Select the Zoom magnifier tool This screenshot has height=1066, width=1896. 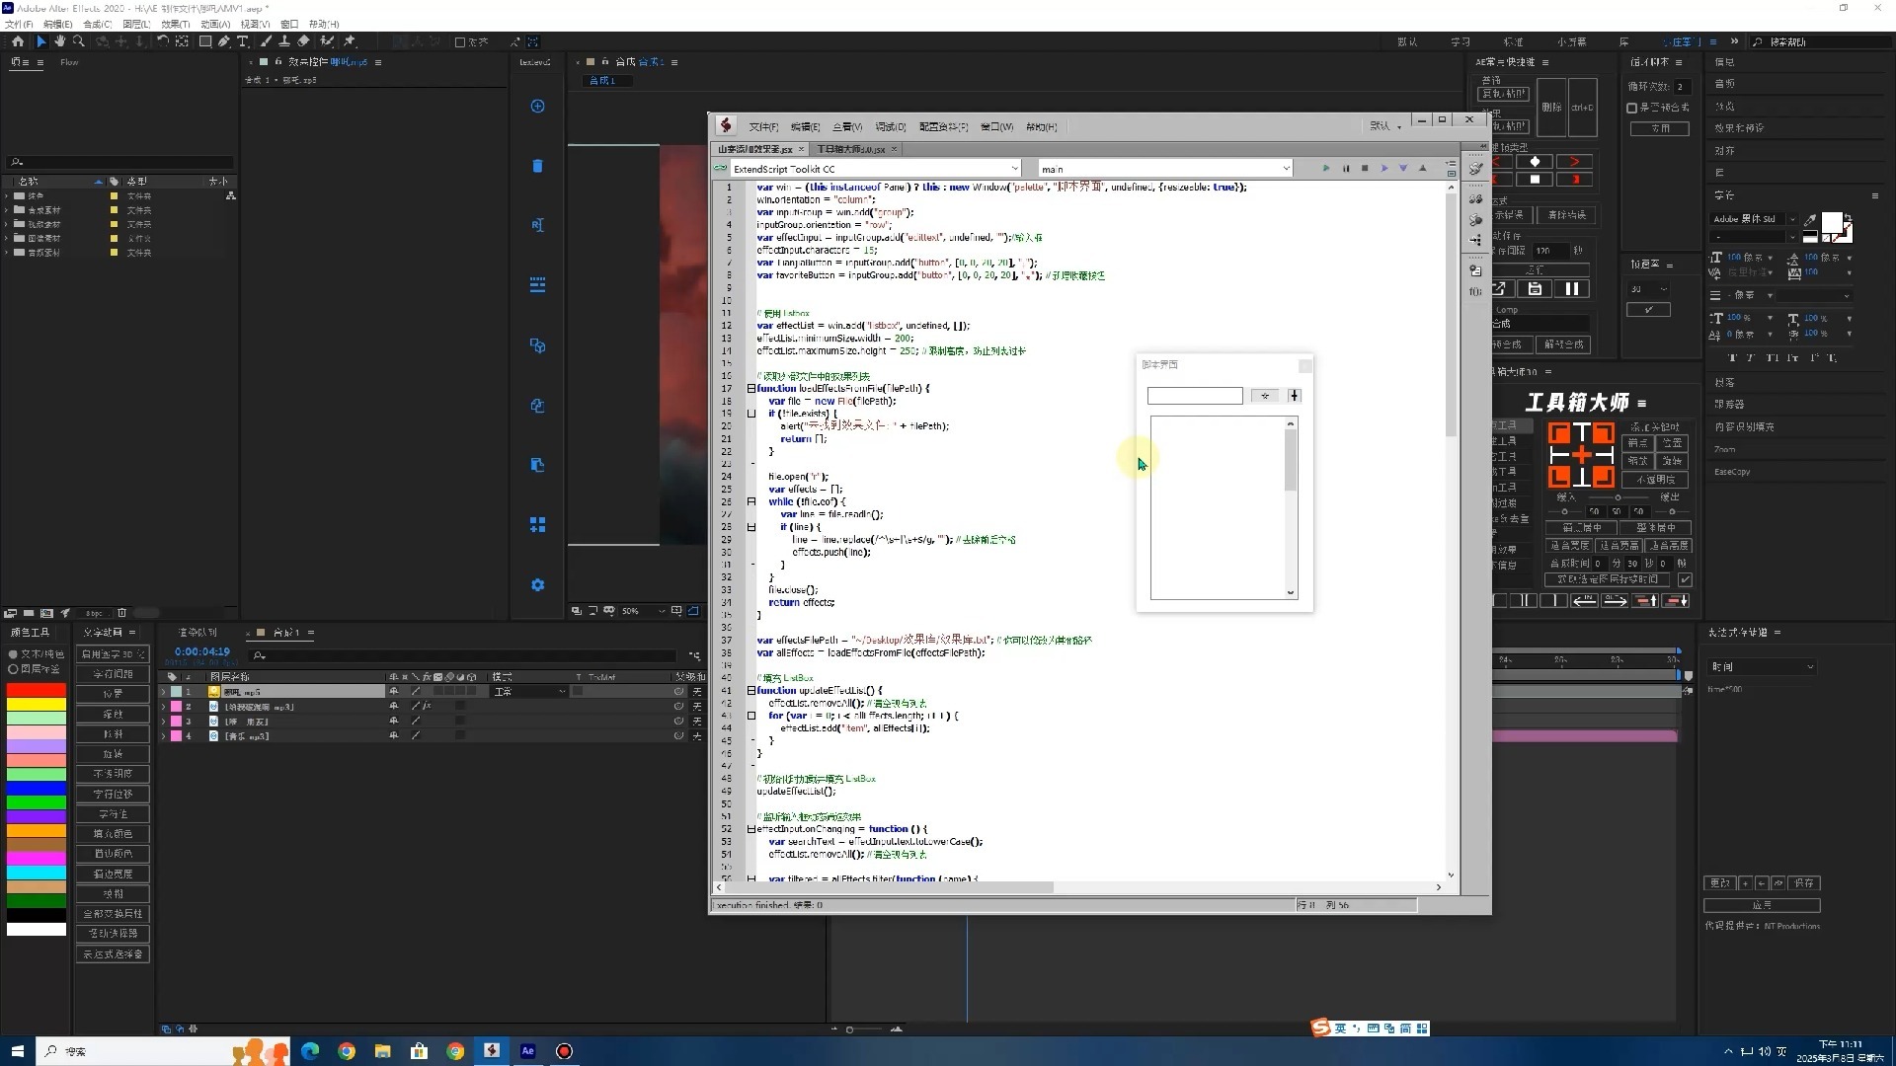(79, 41)
